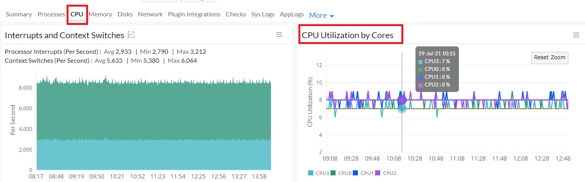Click the teal CPU3 data point marker

[402, 108]
